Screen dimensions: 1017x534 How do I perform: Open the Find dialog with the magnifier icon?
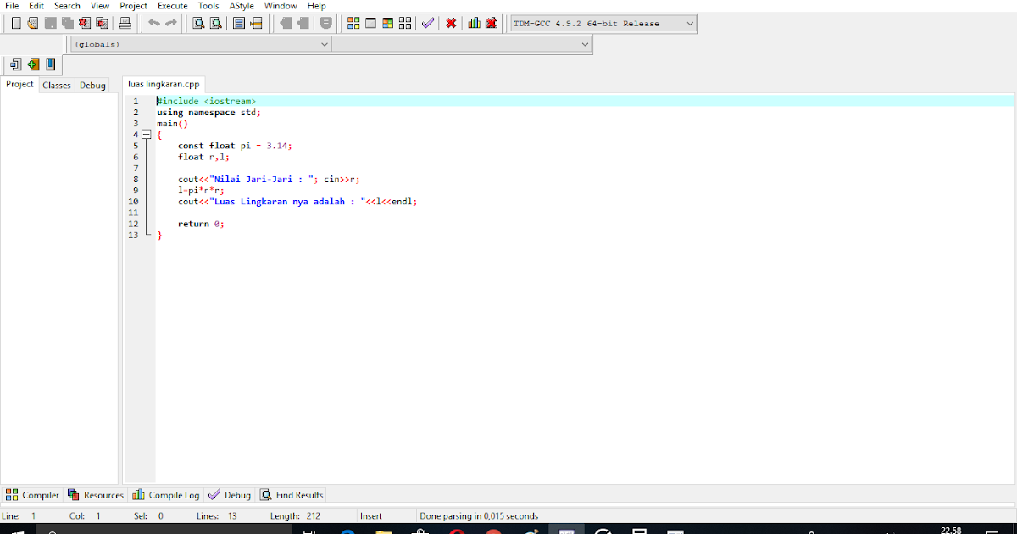coord(197,23)
